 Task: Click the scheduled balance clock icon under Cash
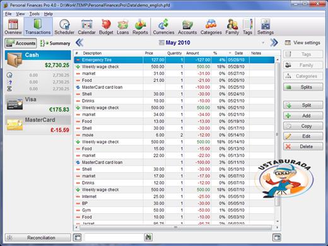[x=9, y=75]
